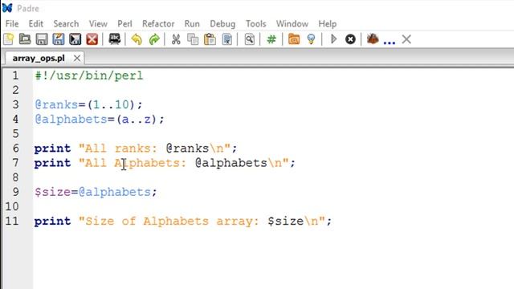This screenshot has height=289, width=514.
Task: Close the file with the red X icon
Action: (92, 39)
